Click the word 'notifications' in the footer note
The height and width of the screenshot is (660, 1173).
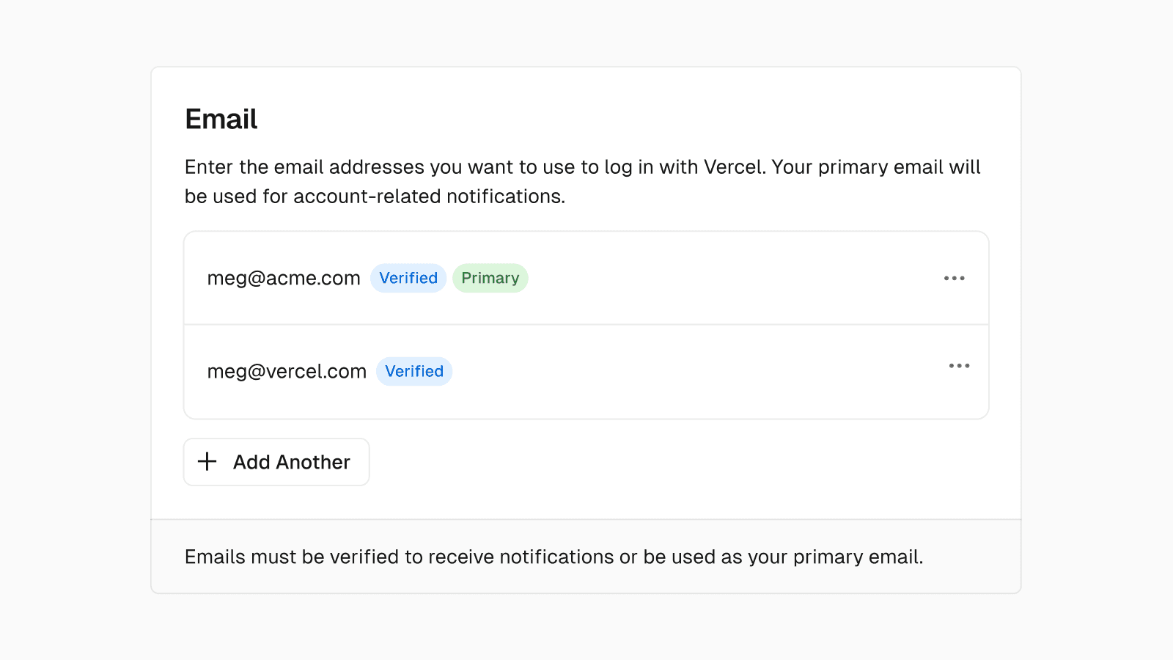pos(556,557)
